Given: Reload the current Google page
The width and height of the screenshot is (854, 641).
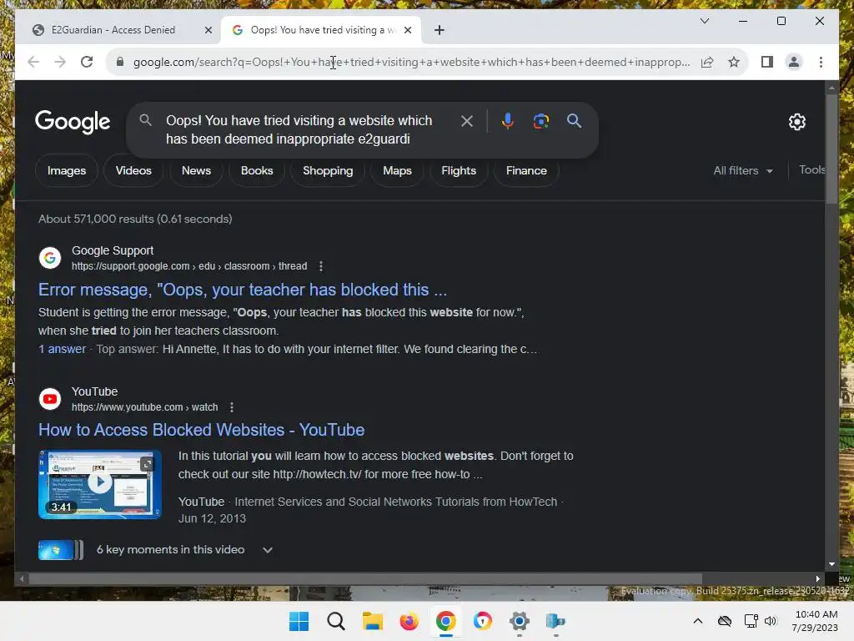Looking at the screenshot, I should [x=87, y=62].
